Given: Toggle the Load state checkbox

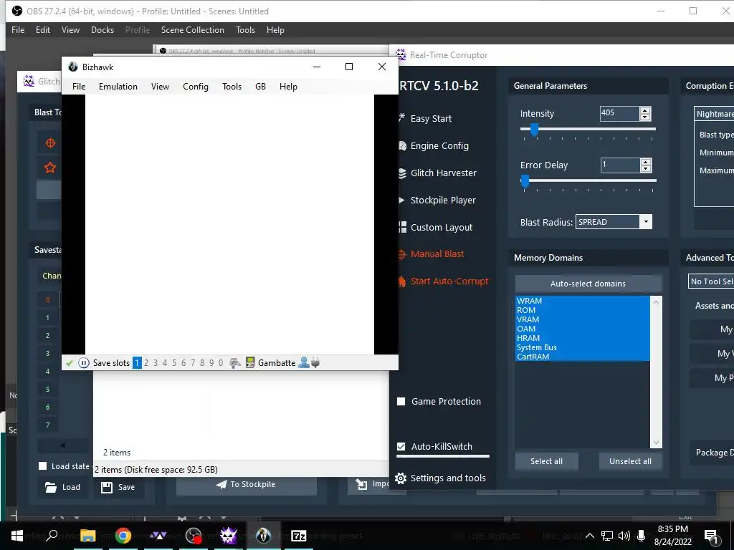Looking at the screenshot, I should click(x=42, y=465).
